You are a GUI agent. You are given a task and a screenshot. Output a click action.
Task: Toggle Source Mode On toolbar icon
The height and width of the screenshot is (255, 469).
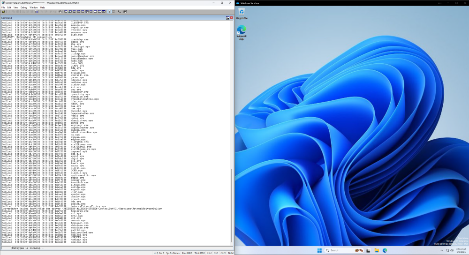(109, 12)
